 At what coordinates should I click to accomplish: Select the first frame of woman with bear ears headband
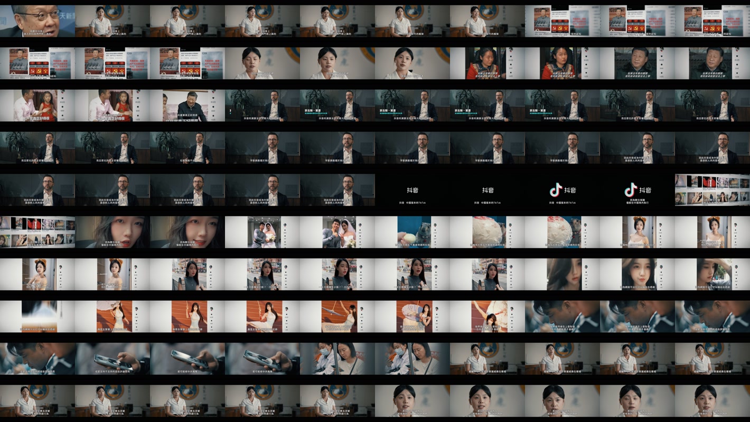pyautogui.click(x=637, y=232)
